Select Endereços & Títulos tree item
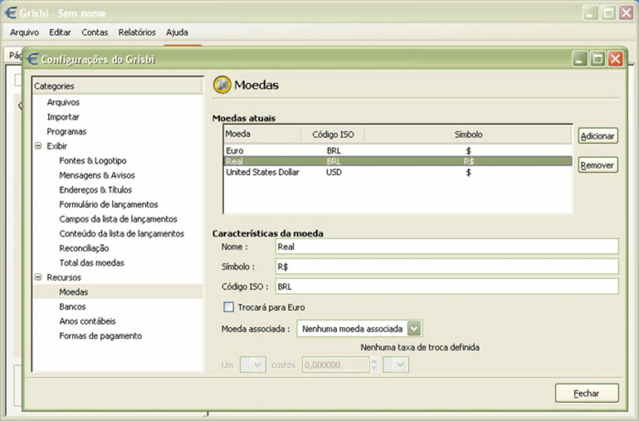639x421 pixels. click(x=95, y=190)
